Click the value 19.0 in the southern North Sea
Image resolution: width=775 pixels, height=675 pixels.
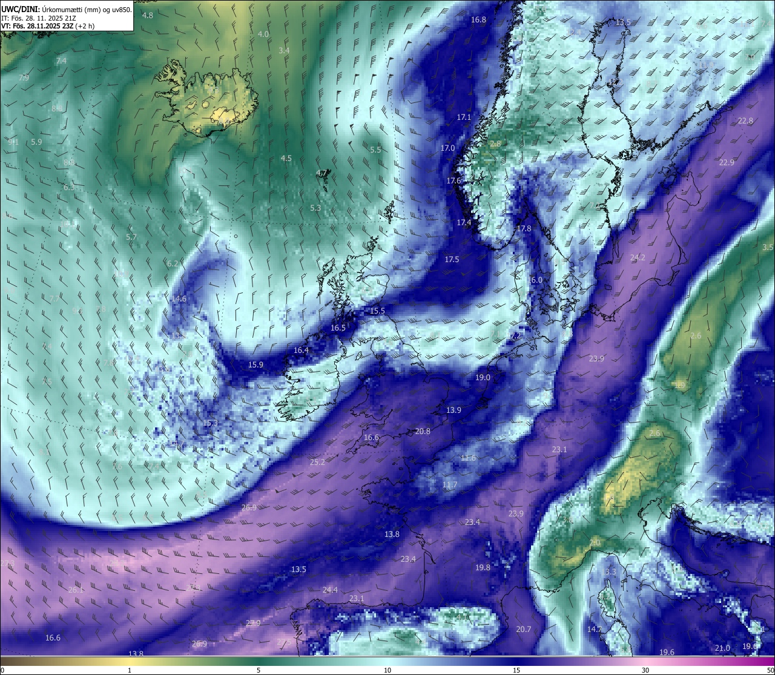483,378
